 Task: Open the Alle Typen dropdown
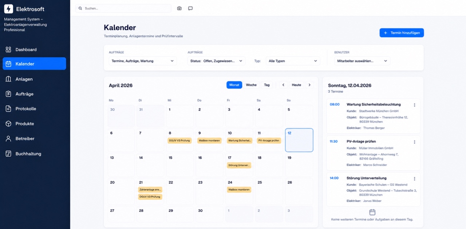click(293, 61)
